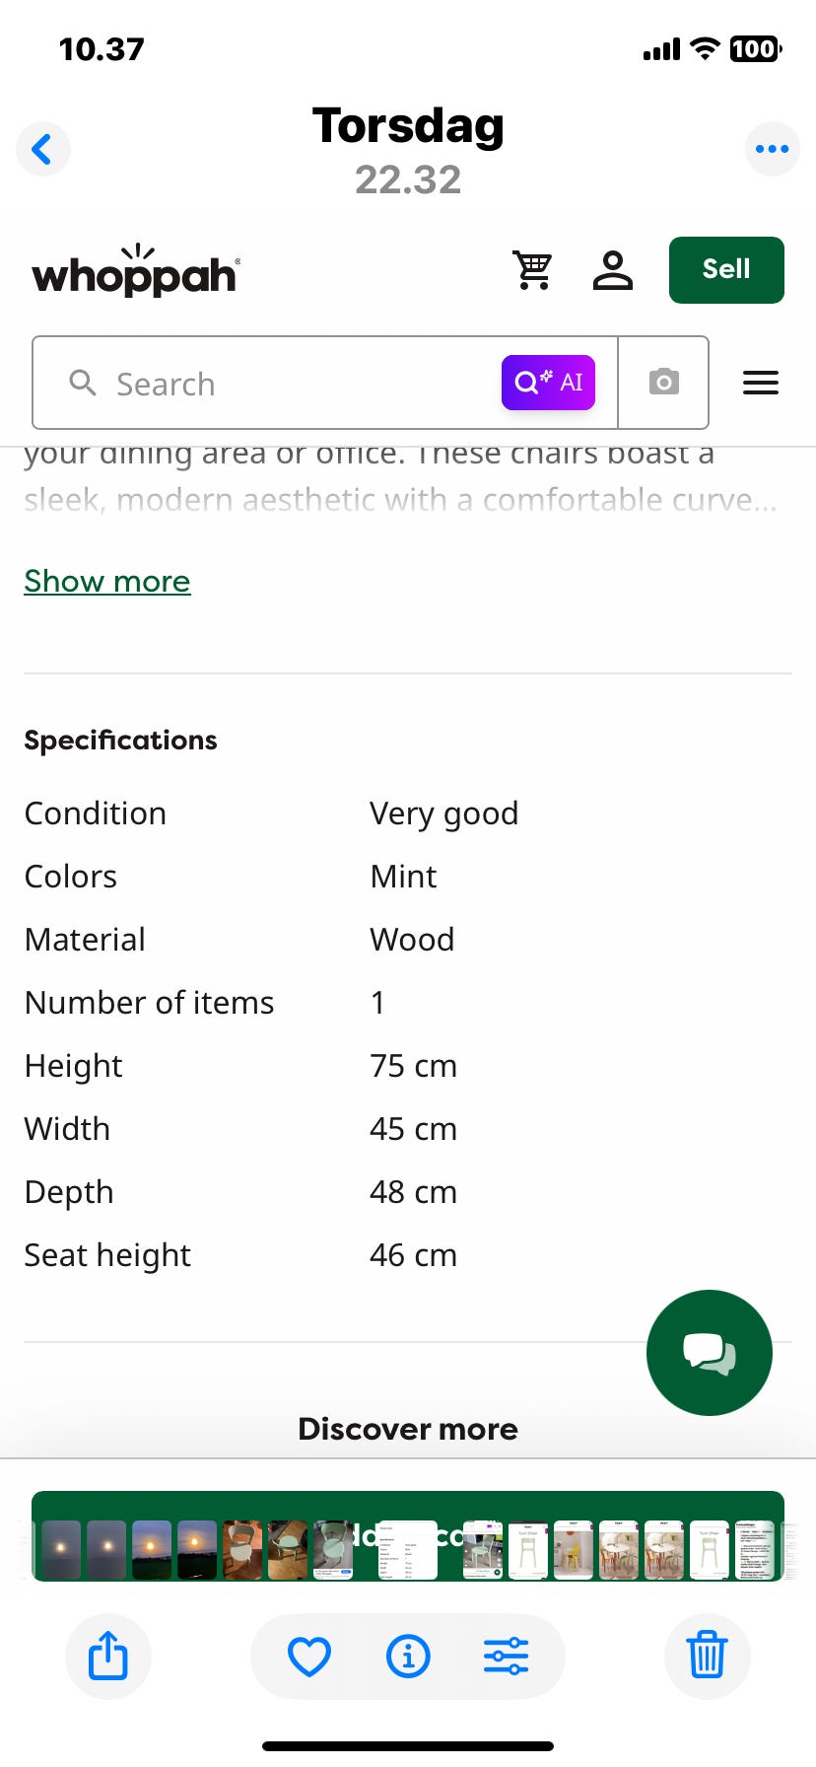Favorite the photo with heart icon
This screenshot has width=816, height=1767.
tap(308, 1656)
